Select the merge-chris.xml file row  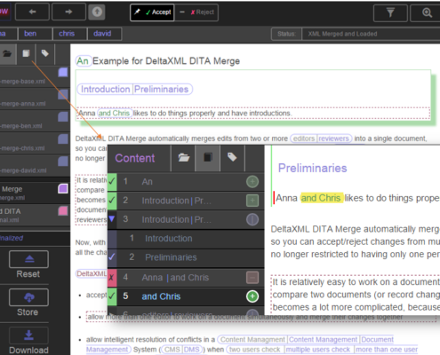click(35, 144)
